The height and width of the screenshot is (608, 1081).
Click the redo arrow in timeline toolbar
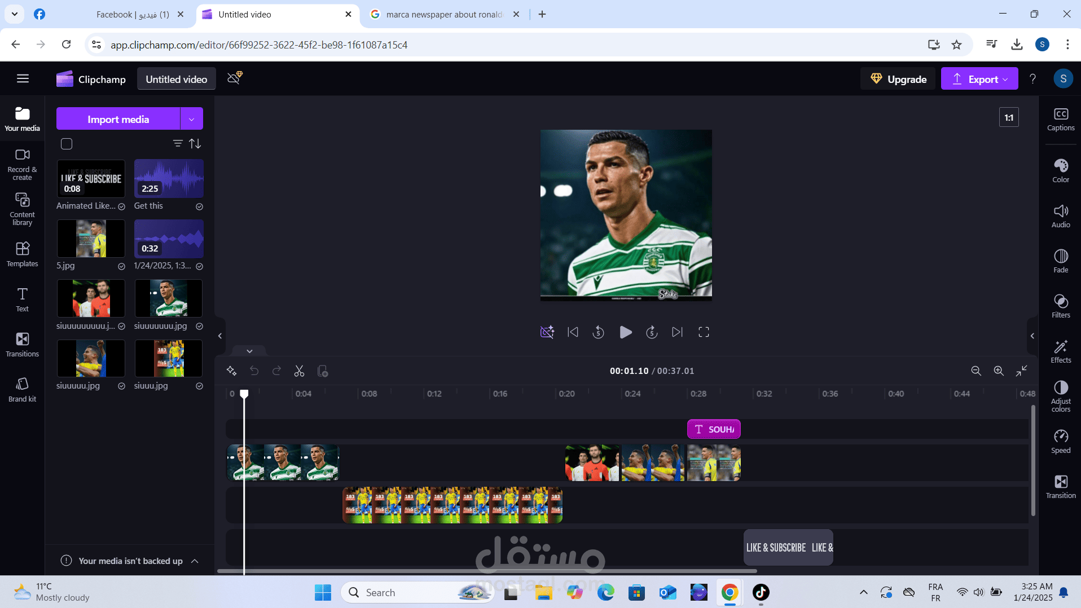(276, 371)
